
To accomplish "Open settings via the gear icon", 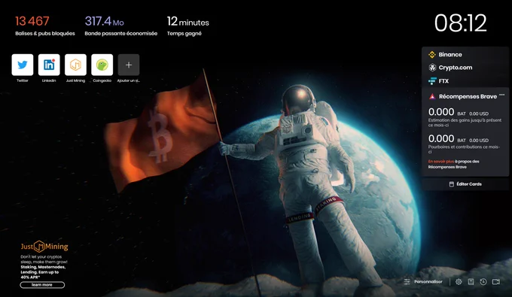I will click(459, 282).
